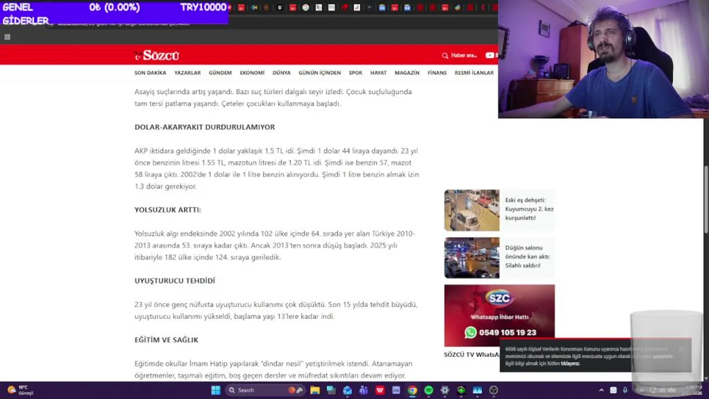
Task: Open the Windows Start button
Action: tap(215, 390)
